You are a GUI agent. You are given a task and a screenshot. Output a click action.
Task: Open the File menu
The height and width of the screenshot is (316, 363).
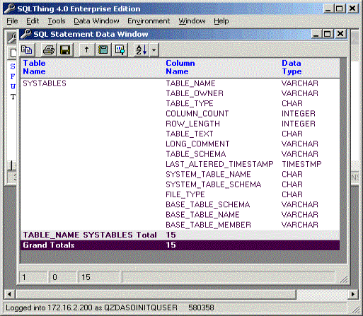[x=12, y=21]
